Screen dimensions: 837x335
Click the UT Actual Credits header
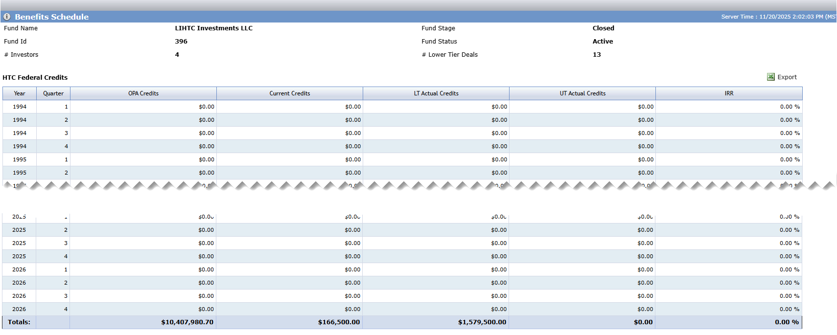pyautogui.click(x=582, y=93)
